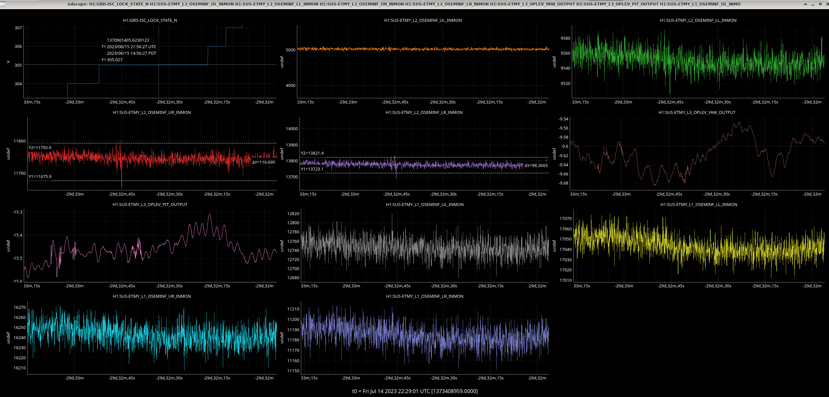Click the H1:SUS-ETMY_L3_OPLEV_PIT_OUTPUT plot title

click(x=150, y=204)
